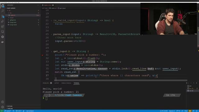Select the third highlighted terminal entry
The height and width of the screenshot is (112, 199).
[x=192, y=91]
